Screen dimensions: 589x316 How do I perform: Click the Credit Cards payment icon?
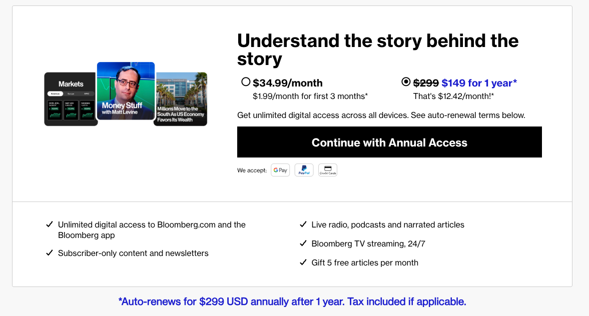(x=328, y=170)
